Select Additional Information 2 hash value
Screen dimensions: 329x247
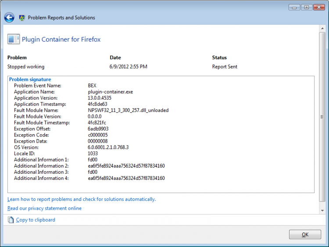(x=126, y=166)
